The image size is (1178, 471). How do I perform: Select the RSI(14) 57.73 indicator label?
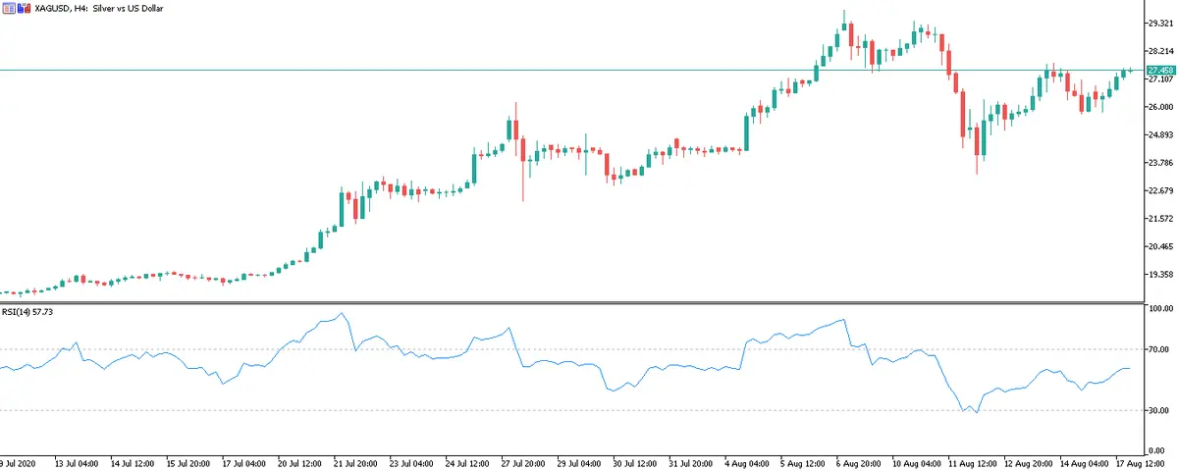[28, 312]
